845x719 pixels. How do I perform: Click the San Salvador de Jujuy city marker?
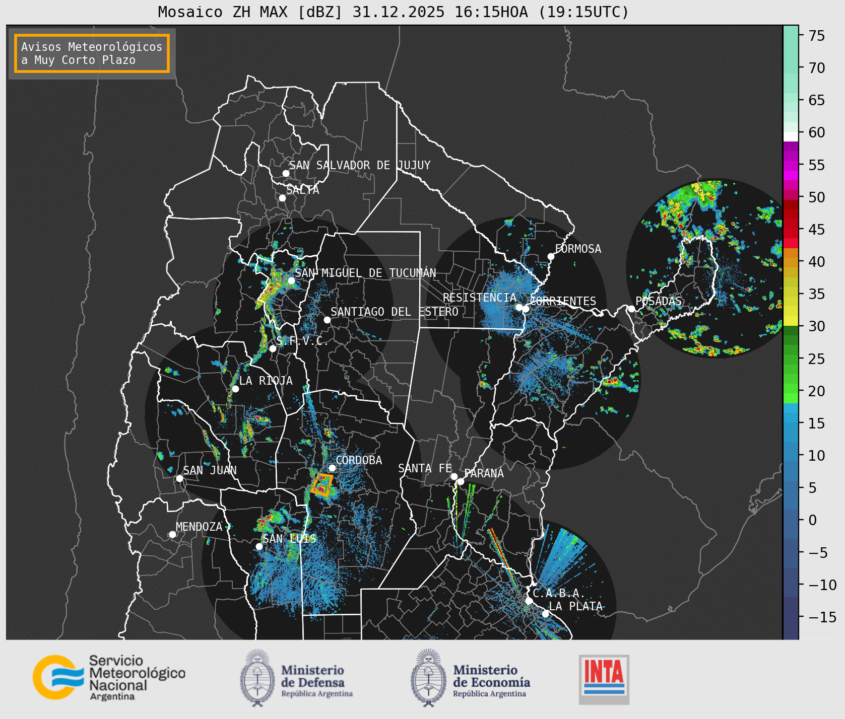click(x=286, y=173)
